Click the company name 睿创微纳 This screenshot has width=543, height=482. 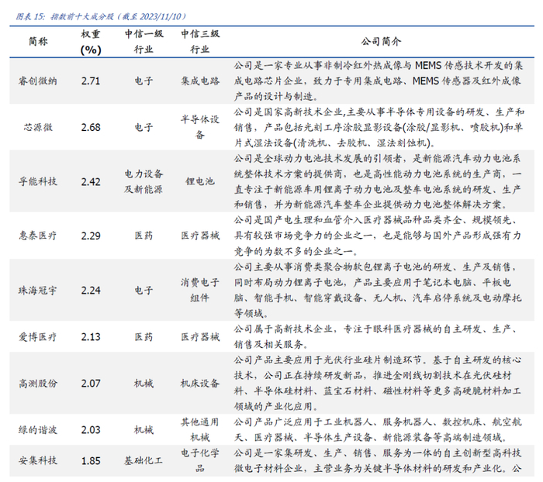(x=38, y=81)
